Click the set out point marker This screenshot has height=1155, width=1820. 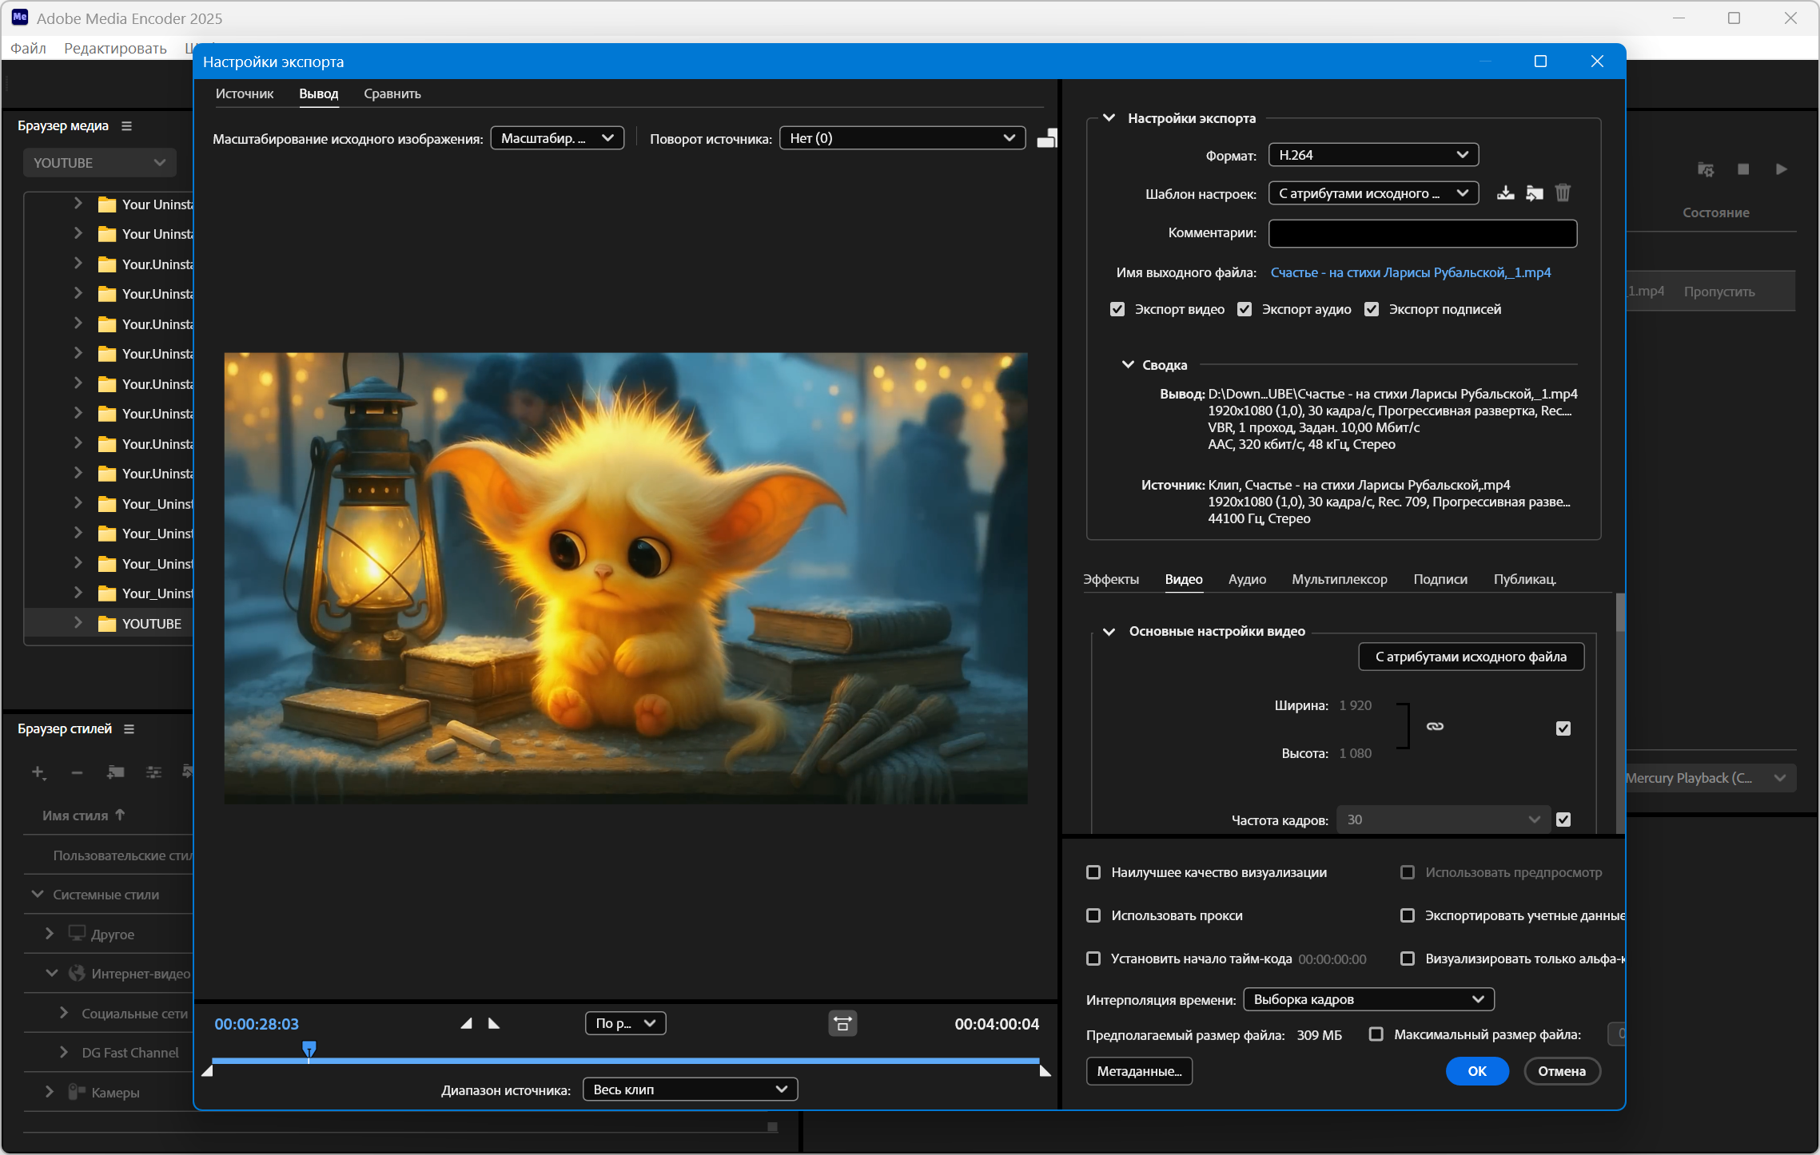pos(494,1023)
